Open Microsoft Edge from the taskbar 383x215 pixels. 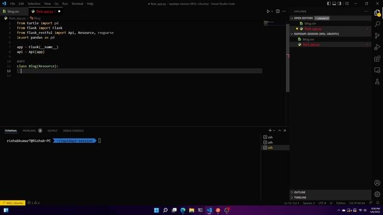click(183, 210)
